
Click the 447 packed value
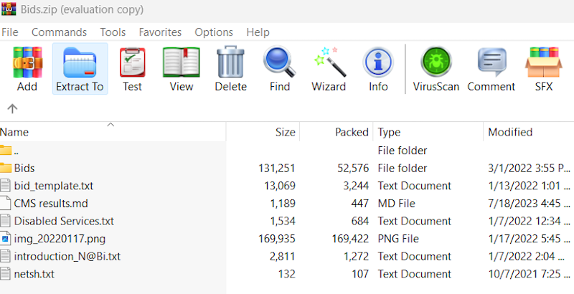pyautogui.click(x=359, y=204)
